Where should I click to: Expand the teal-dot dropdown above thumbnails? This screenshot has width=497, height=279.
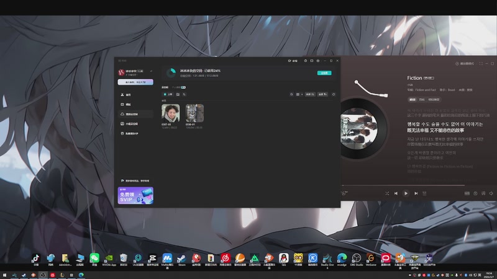point(168,94)
